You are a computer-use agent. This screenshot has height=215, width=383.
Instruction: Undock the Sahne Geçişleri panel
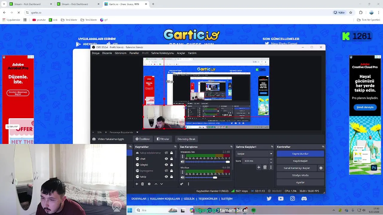pos(272,147)
